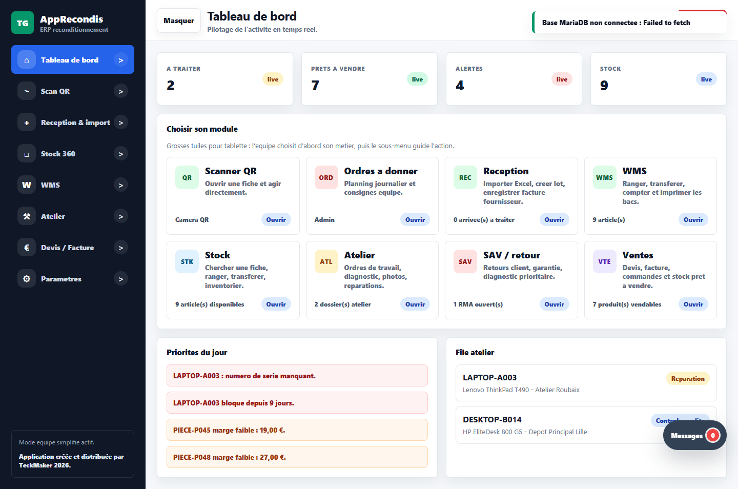Screen dimensions: 738x489
Task: Click the REC badge on Reception tile
Action: [465, 177]
